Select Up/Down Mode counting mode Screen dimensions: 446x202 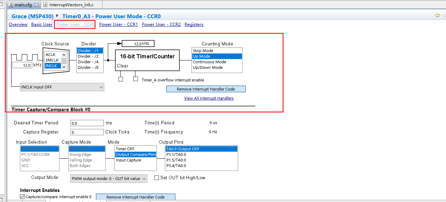217,67
